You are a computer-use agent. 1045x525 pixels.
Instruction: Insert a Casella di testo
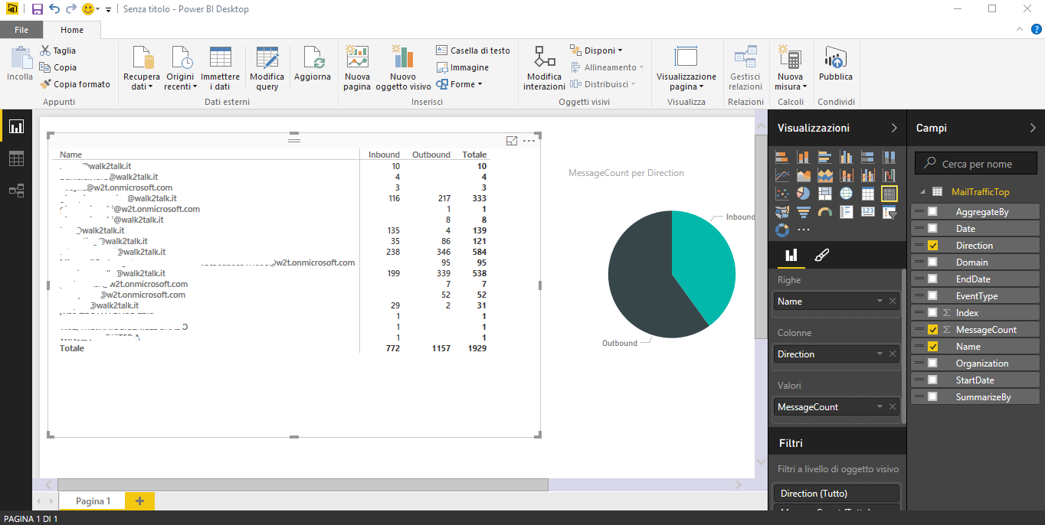(x=473, y=51)
